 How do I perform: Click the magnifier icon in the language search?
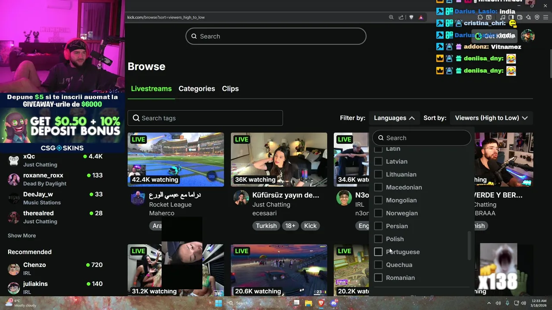381,138
